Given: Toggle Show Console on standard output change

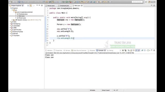Looking at the screenshot, I should click(136, 50).
